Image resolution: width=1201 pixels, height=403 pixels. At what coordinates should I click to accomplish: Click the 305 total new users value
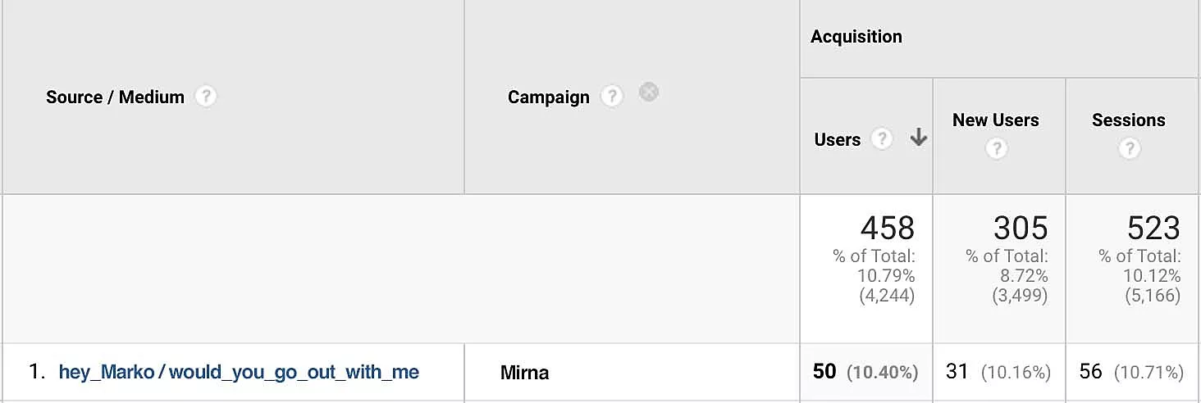click(x=1021, y=227)
